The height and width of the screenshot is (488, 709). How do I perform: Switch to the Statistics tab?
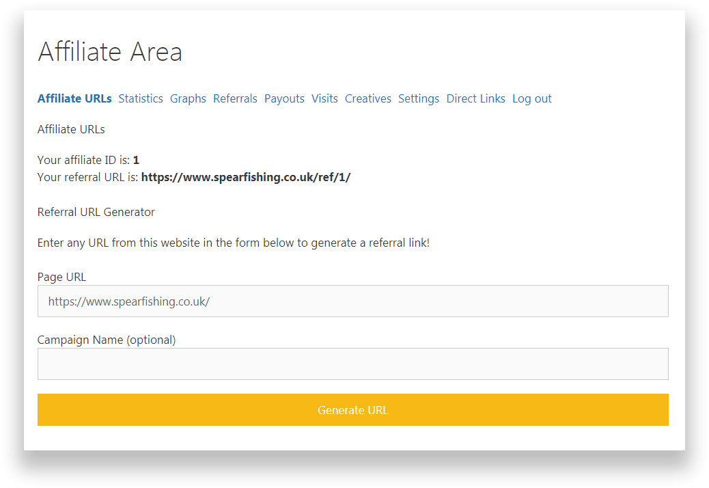pyautogui.click(x=141, y=98)
